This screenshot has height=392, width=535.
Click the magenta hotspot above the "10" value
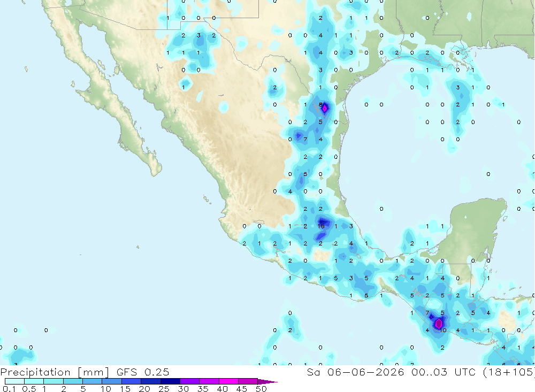point(439,322)
